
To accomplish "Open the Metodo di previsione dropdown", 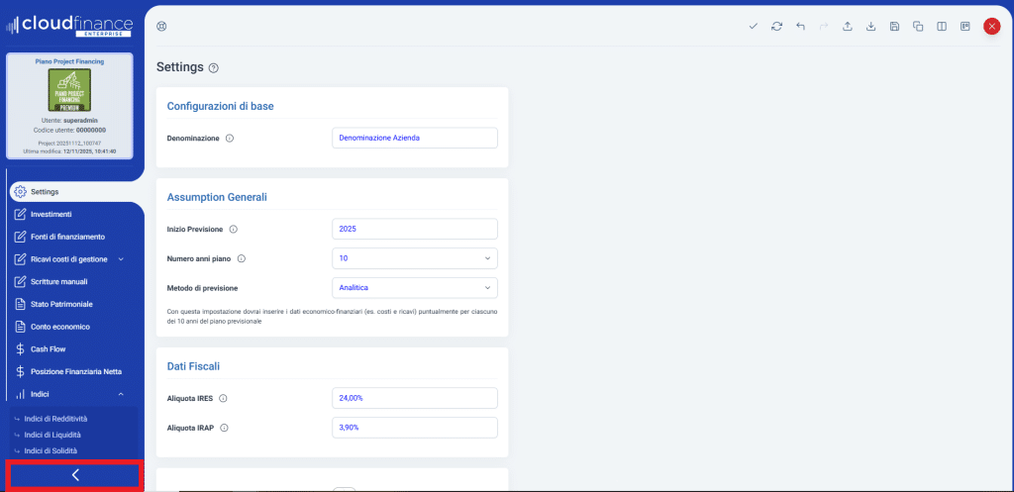I will [414, 288].
